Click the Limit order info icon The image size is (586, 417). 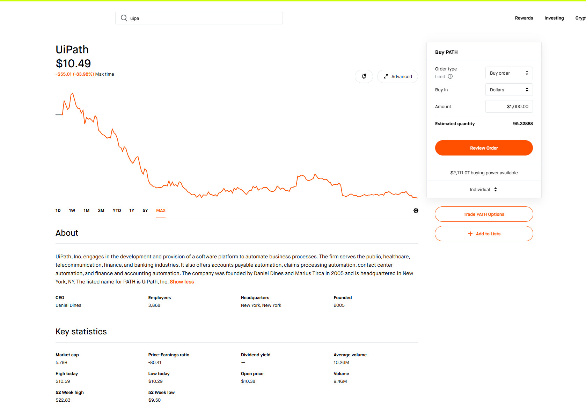coord(450,77)
